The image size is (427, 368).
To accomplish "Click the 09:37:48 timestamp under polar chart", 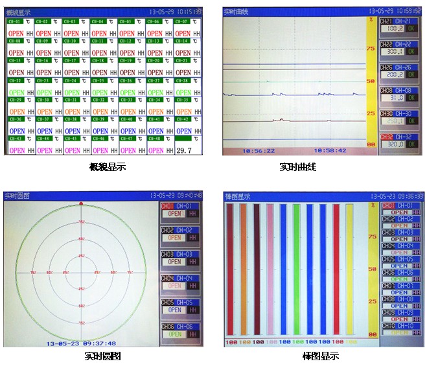I will (x=81, y=343).
